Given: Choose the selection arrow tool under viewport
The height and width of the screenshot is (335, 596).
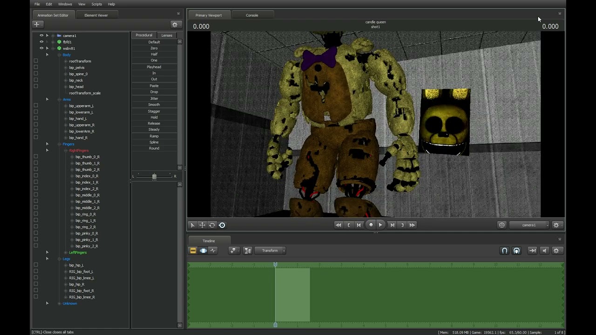Looking at the screenshot, I should 192,225.
